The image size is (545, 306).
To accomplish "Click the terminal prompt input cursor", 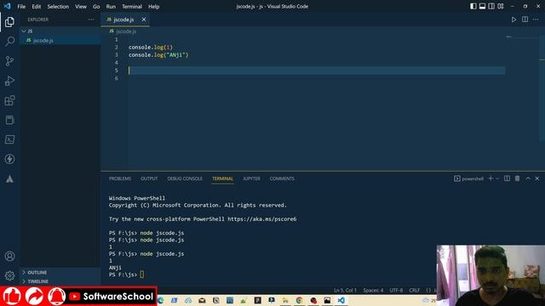I will [142, 275].
